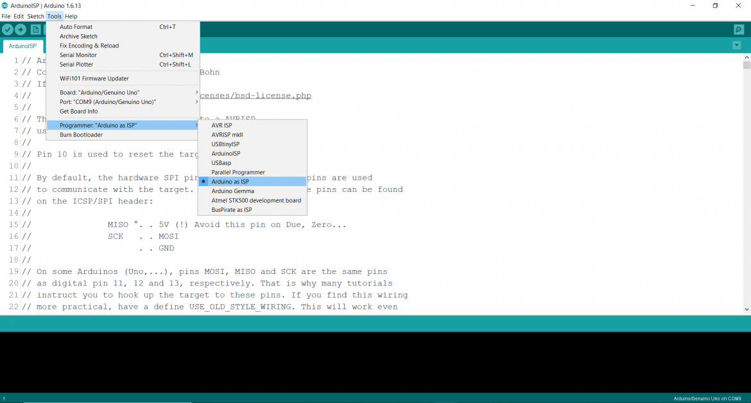Click the editor scrollbar down arrow
Screen dimensions: 751x403
point(747,308)
